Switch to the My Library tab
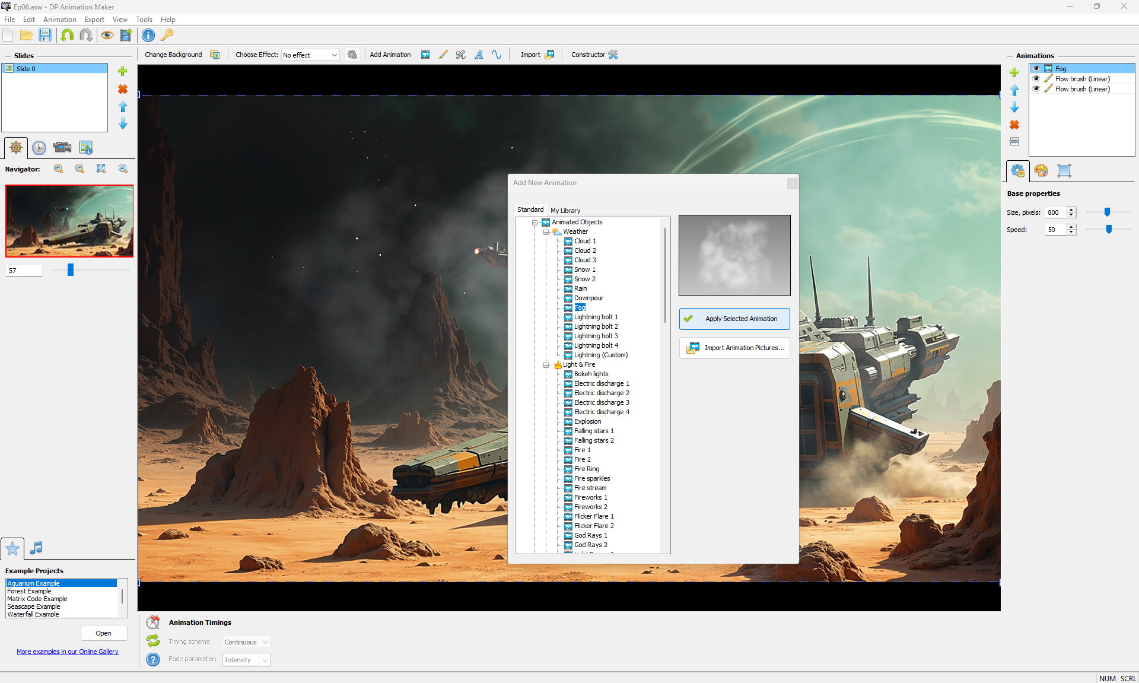1139x683 pixels. coord(565,211)
